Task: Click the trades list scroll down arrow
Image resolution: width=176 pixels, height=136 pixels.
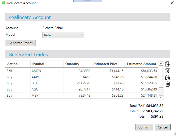Action: point(161,97)
